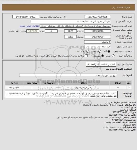Toggle the اسناد خزانه اسلامی payment checkbox
Screen dimensions: 137x150
[x=86, y=56]
